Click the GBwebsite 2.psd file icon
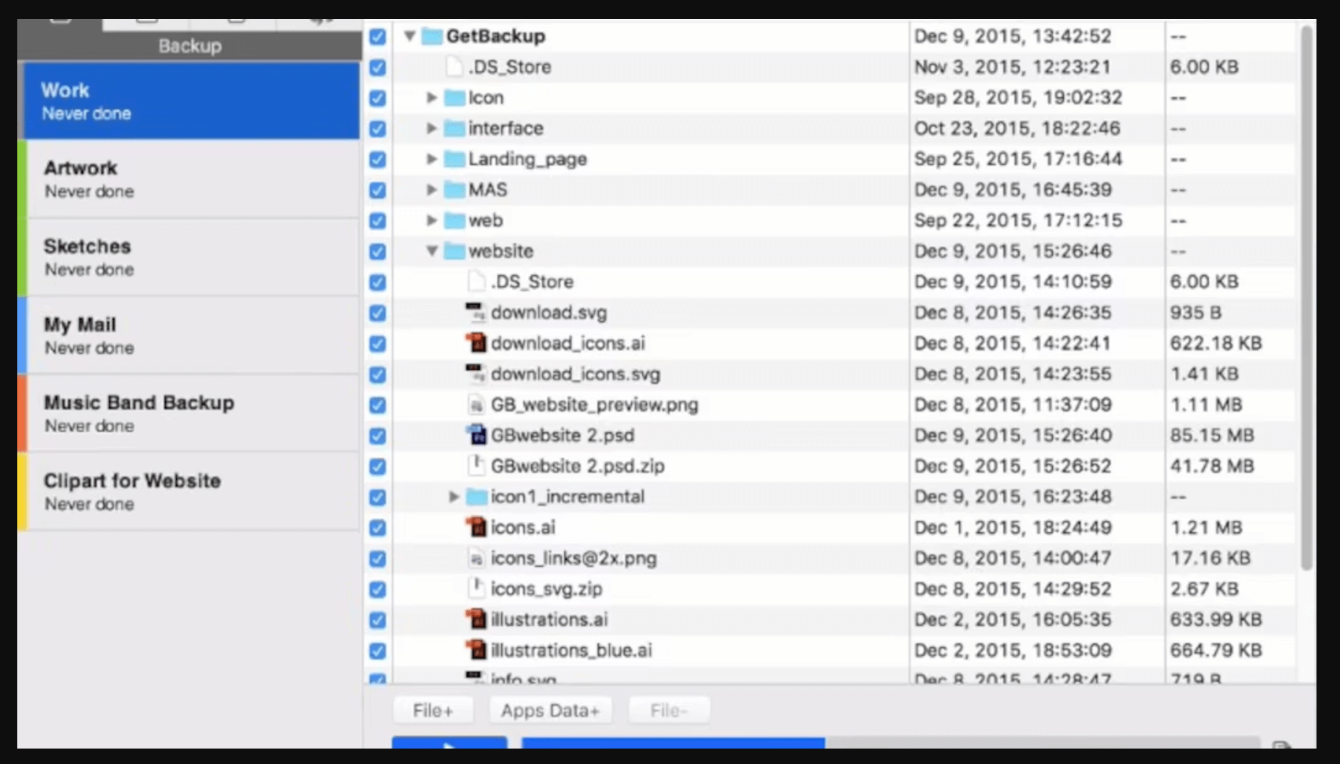This screenshot has width=1340, height=764. 476,435
